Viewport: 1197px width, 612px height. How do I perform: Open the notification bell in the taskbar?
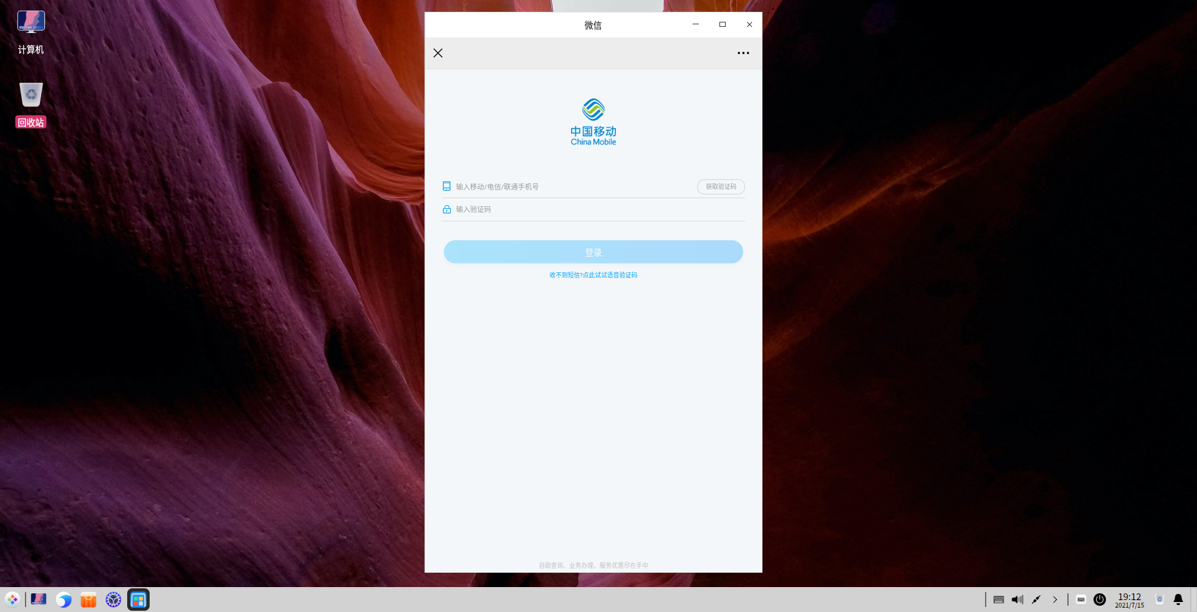(x=1178, y=600)
